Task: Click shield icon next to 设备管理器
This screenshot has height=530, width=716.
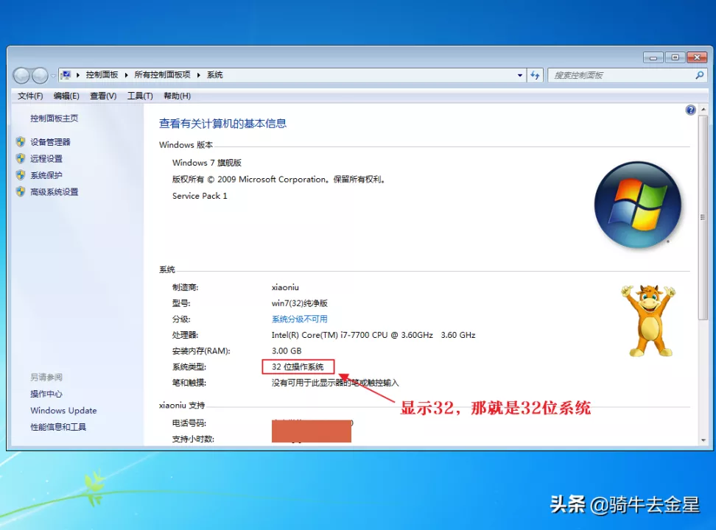Action: (21, 142)
